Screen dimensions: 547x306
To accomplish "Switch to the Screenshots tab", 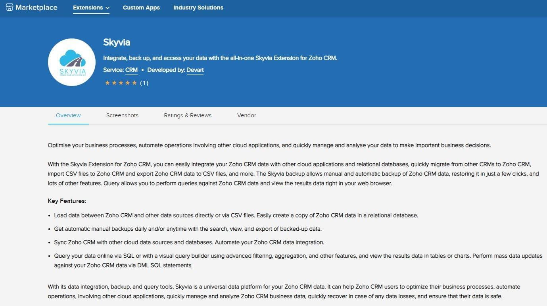I will point(122,115).
